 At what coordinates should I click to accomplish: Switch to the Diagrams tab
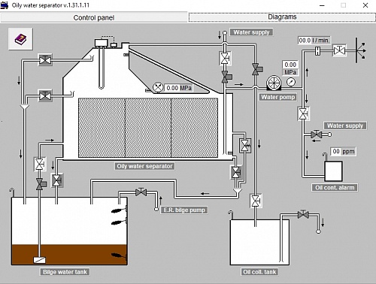(x=282, y=17)
